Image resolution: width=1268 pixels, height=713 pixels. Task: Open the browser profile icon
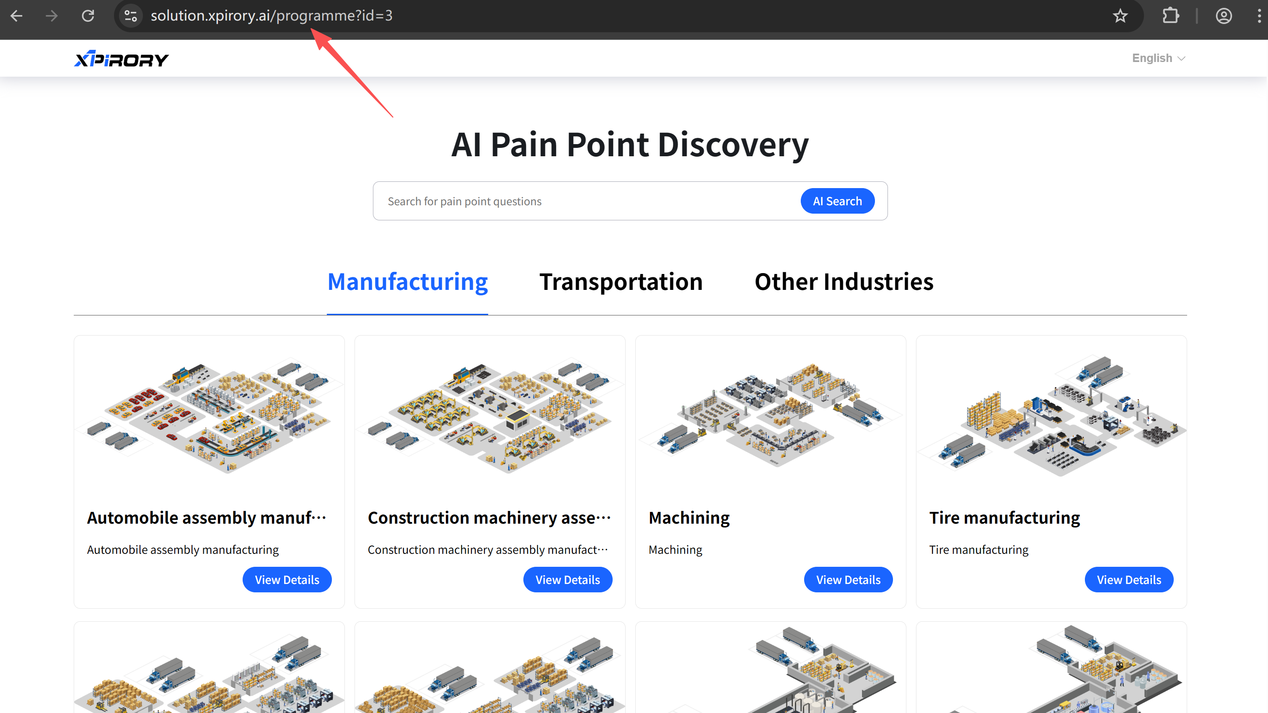(1224, 16)
